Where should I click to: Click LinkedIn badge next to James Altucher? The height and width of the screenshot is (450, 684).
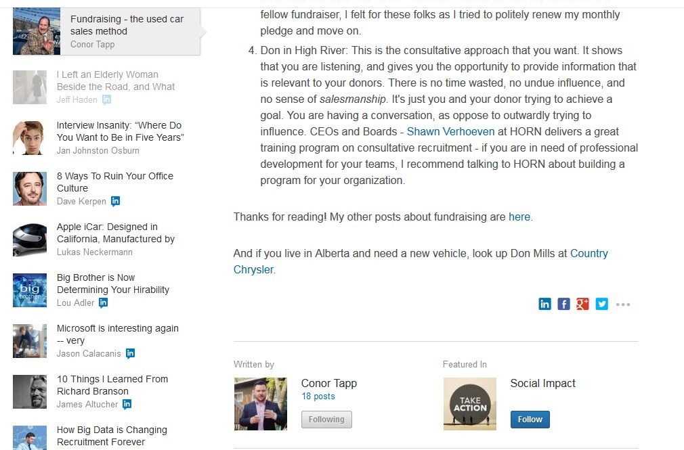tap(127, 404)
